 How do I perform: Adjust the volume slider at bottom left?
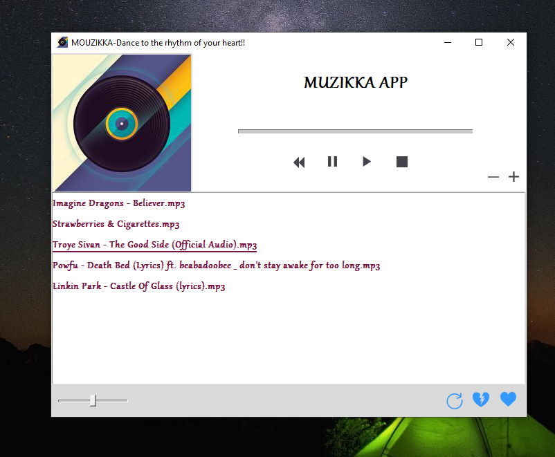[x=92, y=400]
